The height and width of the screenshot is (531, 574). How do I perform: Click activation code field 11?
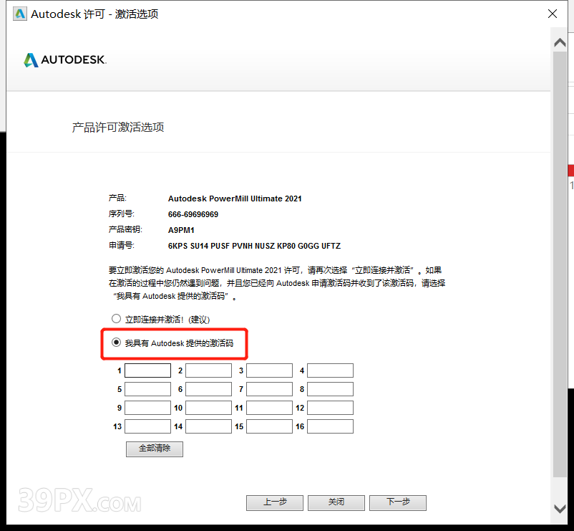coord(269,408)
